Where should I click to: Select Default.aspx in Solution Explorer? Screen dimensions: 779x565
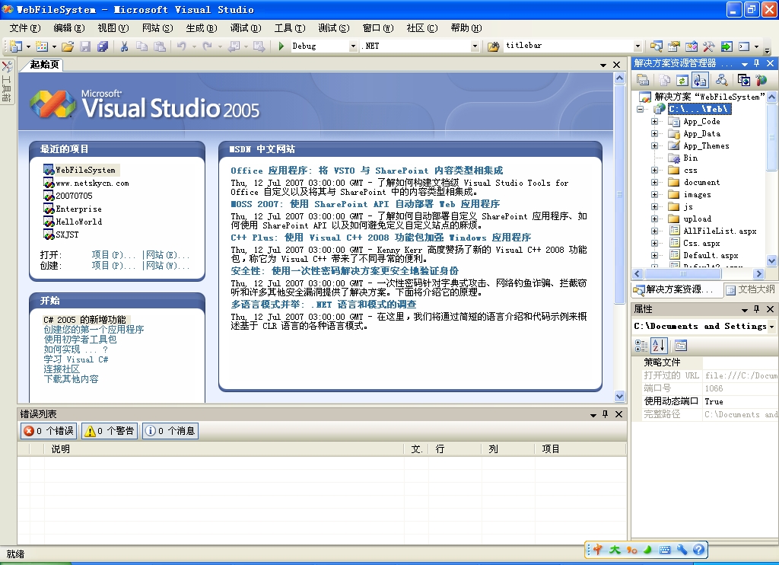point(711,255)
